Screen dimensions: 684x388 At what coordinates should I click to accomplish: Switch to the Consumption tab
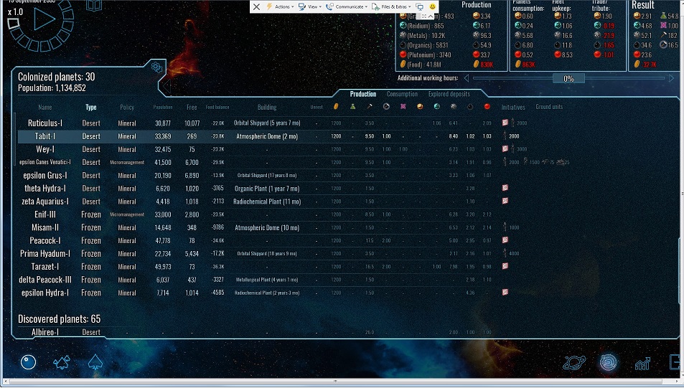coord(402,94)
